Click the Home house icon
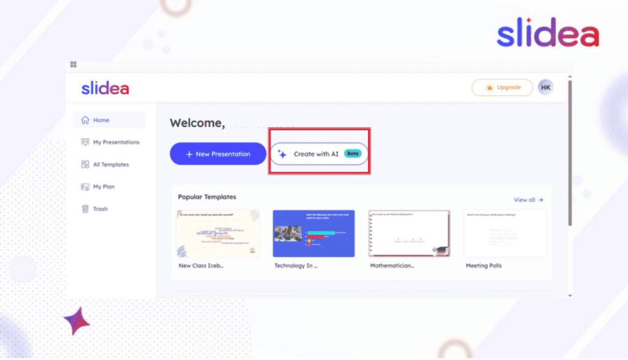The width and height of the screenshot is (628, 360). point(85,120)
